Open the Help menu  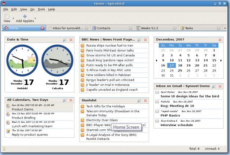point(52,10)
